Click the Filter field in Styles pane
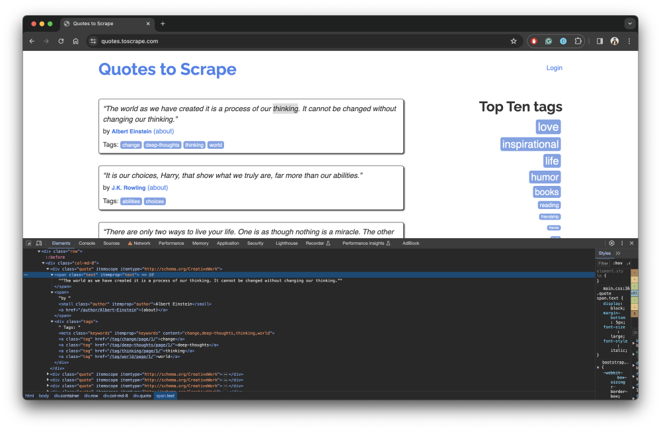Viewport: 661px width, 430px height. coord(603,263)
